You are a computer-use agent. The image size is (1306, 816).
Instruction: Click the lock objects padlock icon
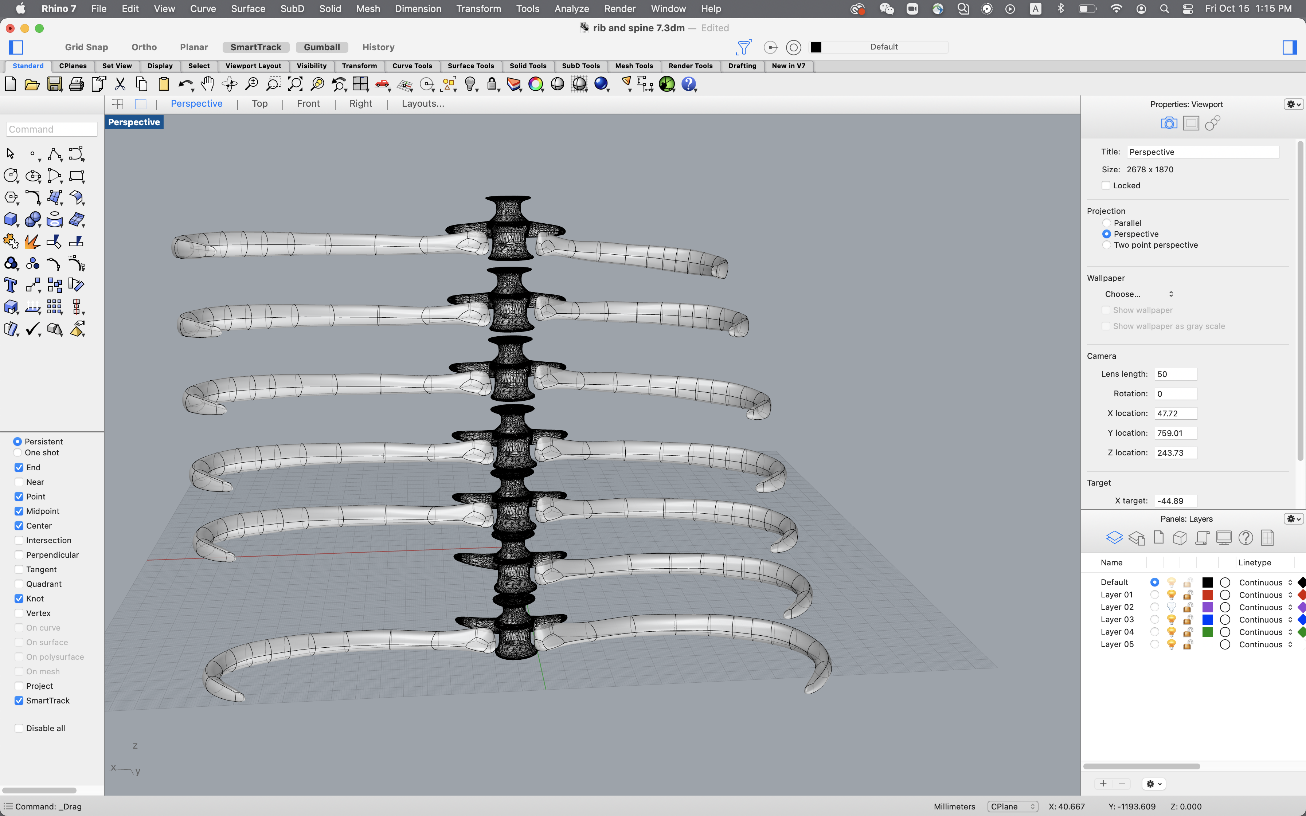pyautogui.click(x=492, y=84)
